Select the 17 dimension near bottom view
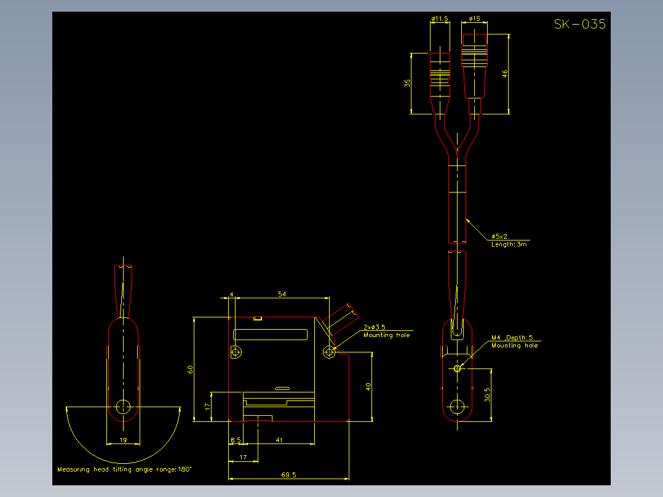This screenshot has height=497, width=663. point(243,458)
